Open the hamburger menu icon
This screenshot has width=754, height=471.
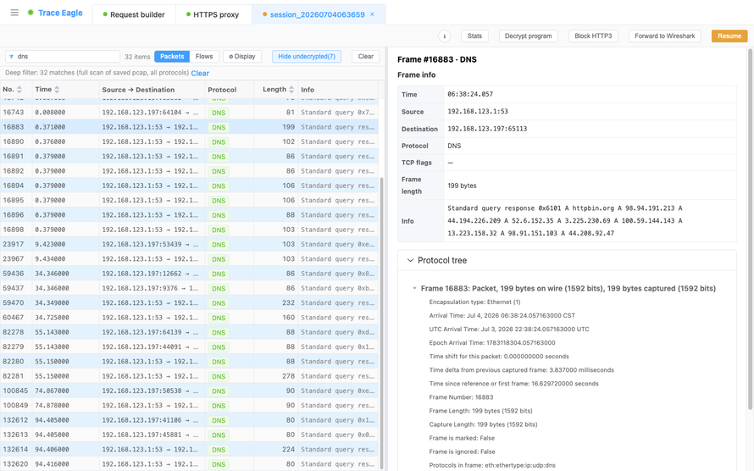click(14, 13)
